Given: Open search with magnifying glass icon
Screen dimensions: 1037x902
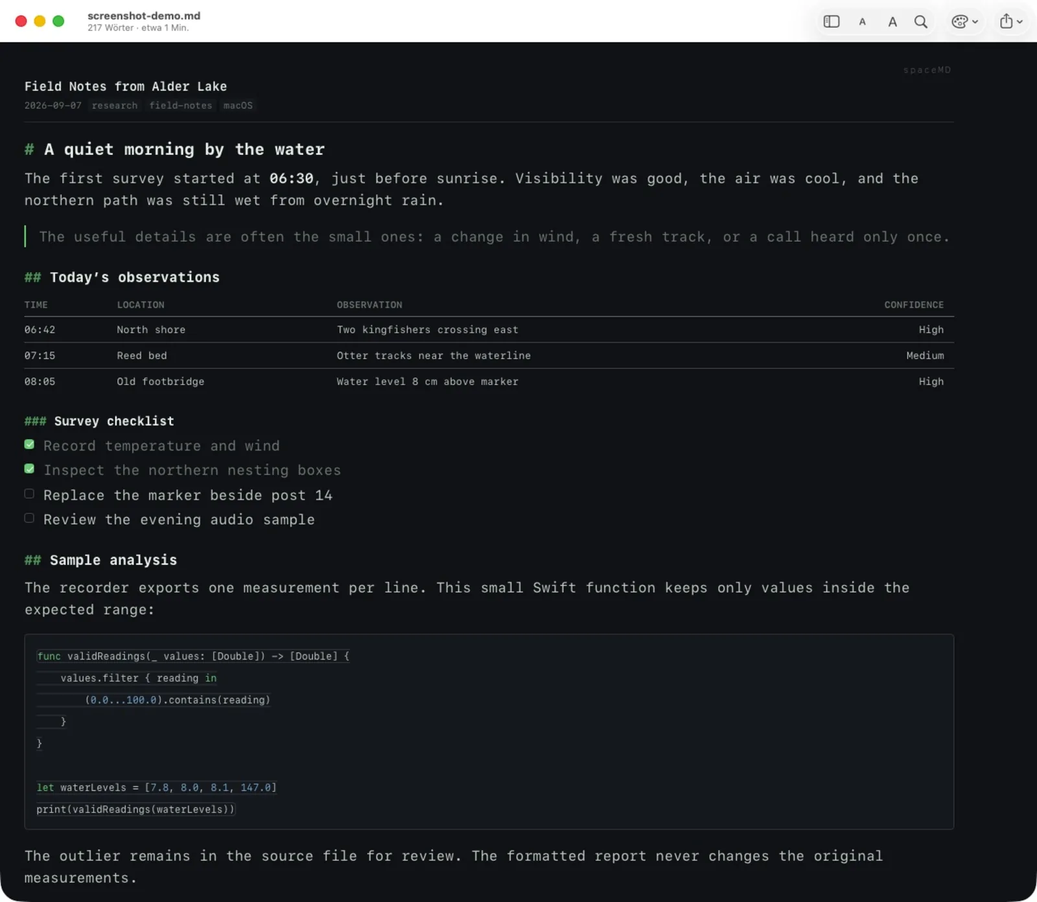Looking at the screenshot, I should 920,21.
